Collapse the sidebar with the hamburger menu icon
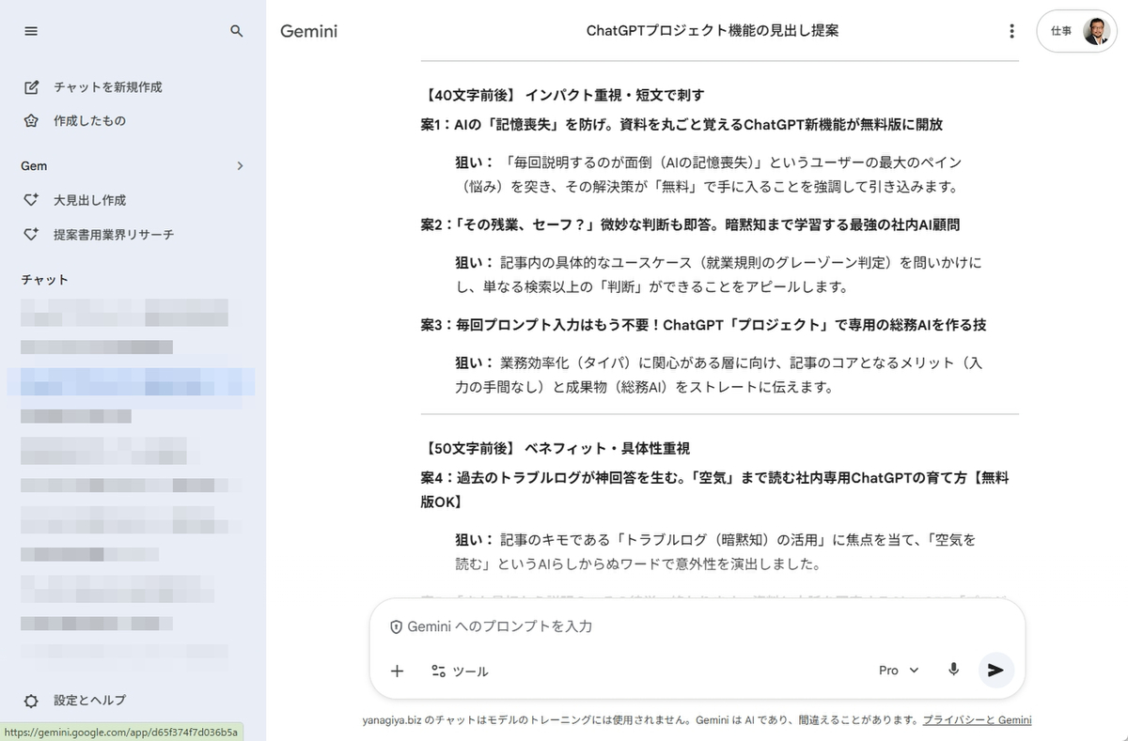 click(31, 31)
